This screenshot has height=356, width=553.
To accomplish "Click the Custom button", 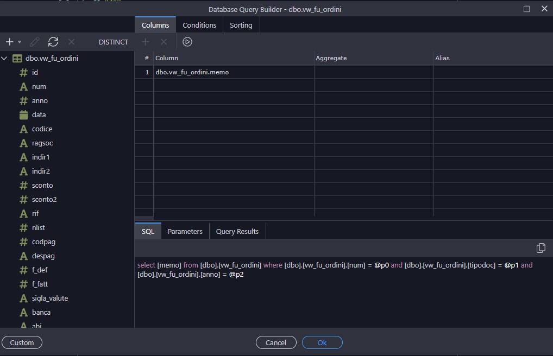I will [22, 342].
